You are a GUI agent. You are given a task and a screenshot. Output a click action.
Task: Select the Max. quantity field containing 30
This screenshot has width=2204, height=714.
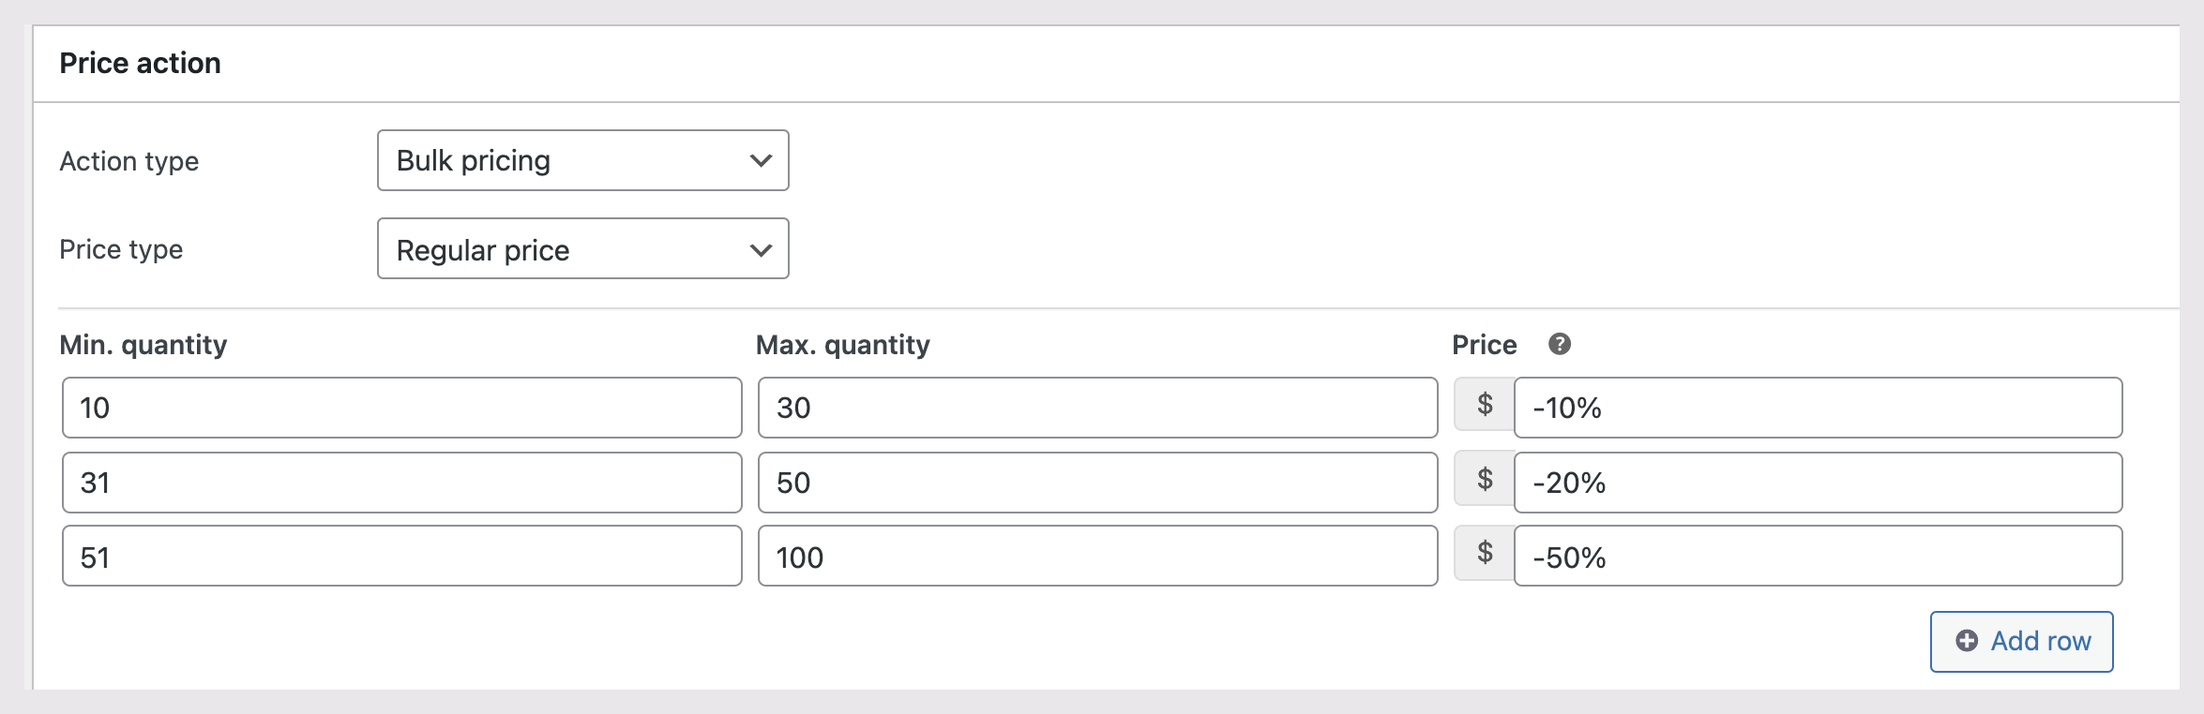1097,408
